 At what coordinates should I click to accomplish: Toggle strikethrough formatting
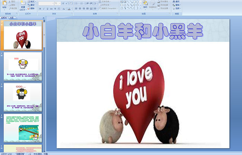tap(51, 9)
